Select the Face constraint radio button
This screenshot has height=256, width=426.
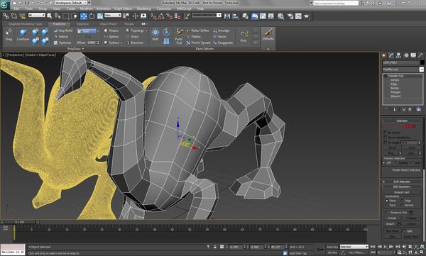point(387,205)
